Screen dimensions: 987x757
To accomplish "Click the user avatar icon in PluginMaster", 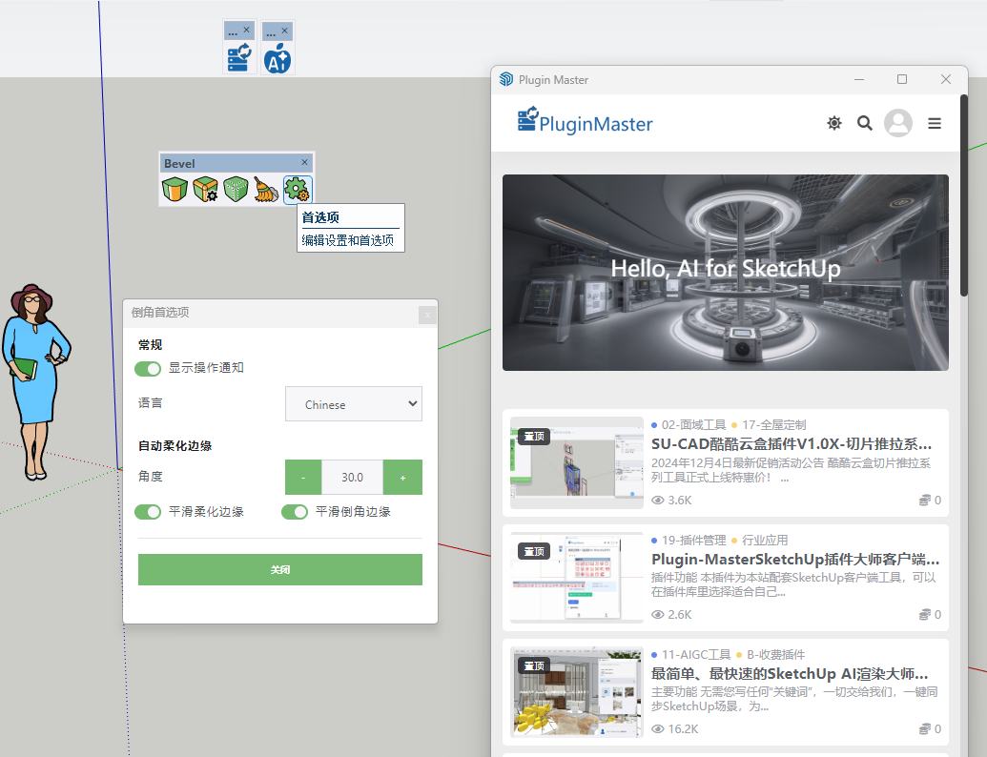I will [898, 123].
